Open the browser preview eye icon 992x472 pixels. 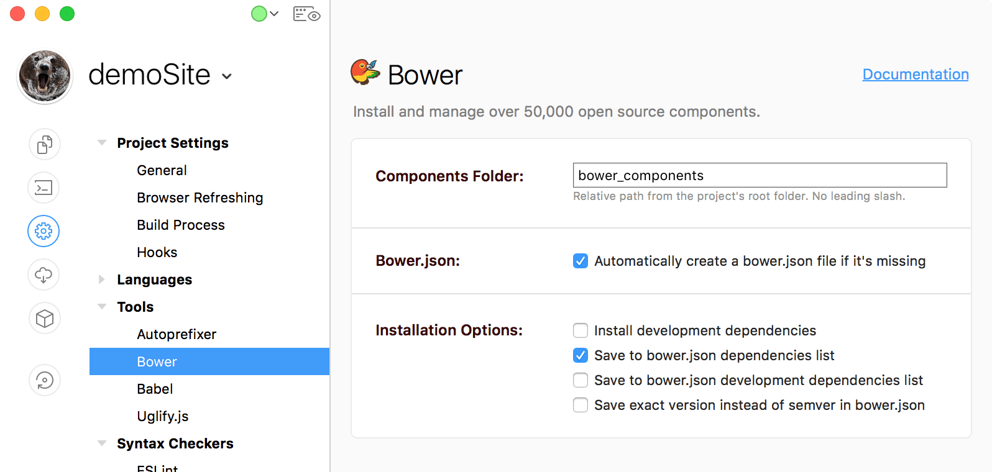pos(306,14)
